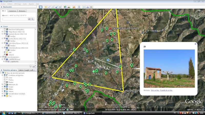Click the Lieux panel scrollbar down arrow
205x115 pixels.
[35, 63]
